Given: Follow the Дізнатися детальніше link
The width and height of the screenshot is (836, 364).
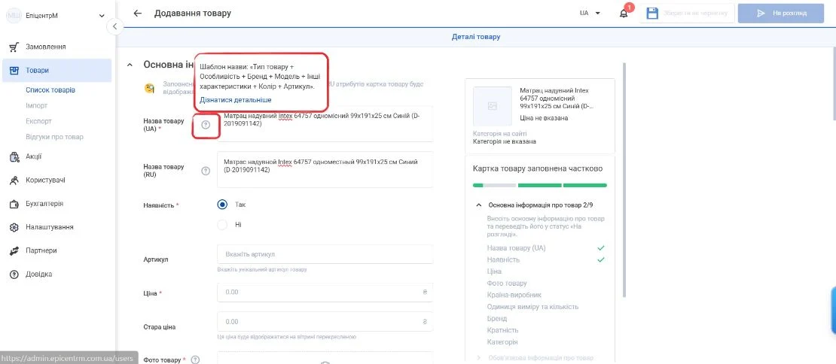Looking at the screenshot, I should (236, 100).
